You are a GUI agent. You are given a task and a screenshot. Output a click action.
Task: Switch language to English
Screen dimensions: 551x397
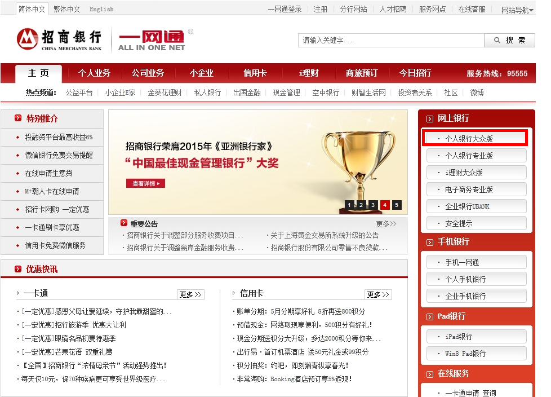pyautogui.click(x=101, y=9)
